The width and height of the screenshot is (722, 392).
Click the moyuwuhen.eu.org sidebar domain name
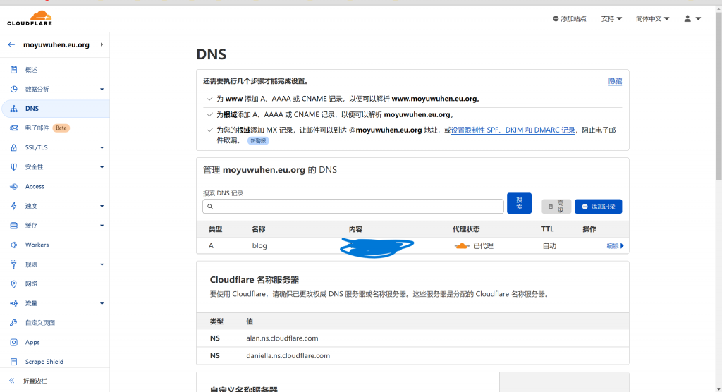pyautogui.click(x=56, y=44)
